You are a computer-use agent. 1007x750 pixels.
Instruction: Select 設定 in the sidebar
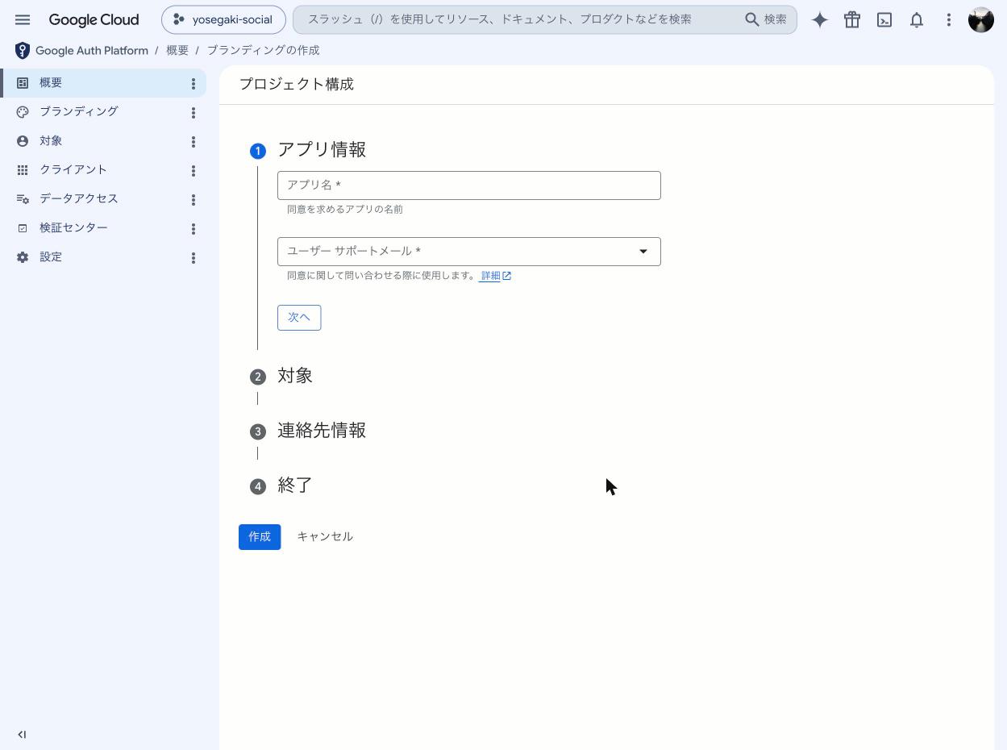point(103,257)
